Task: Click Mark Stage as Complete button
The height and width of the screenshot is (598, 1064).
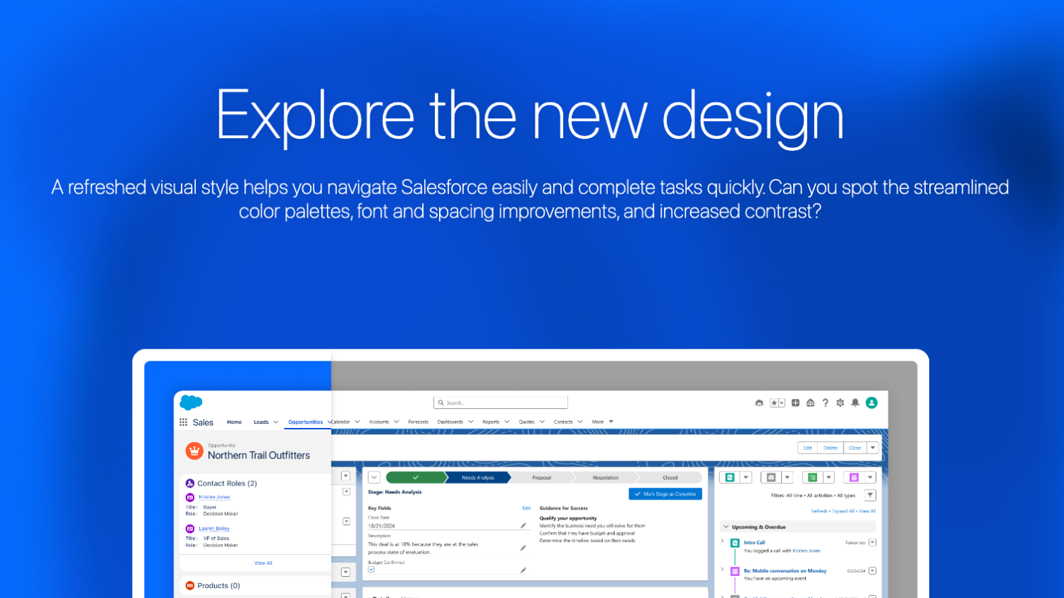Action: (665, 494)
